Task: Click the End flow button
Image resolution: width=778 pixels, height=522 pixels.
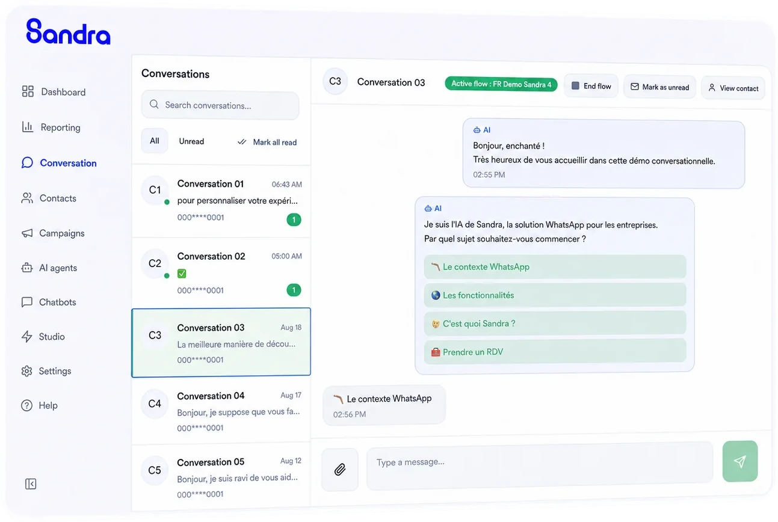Action: [x=591, y=86]
